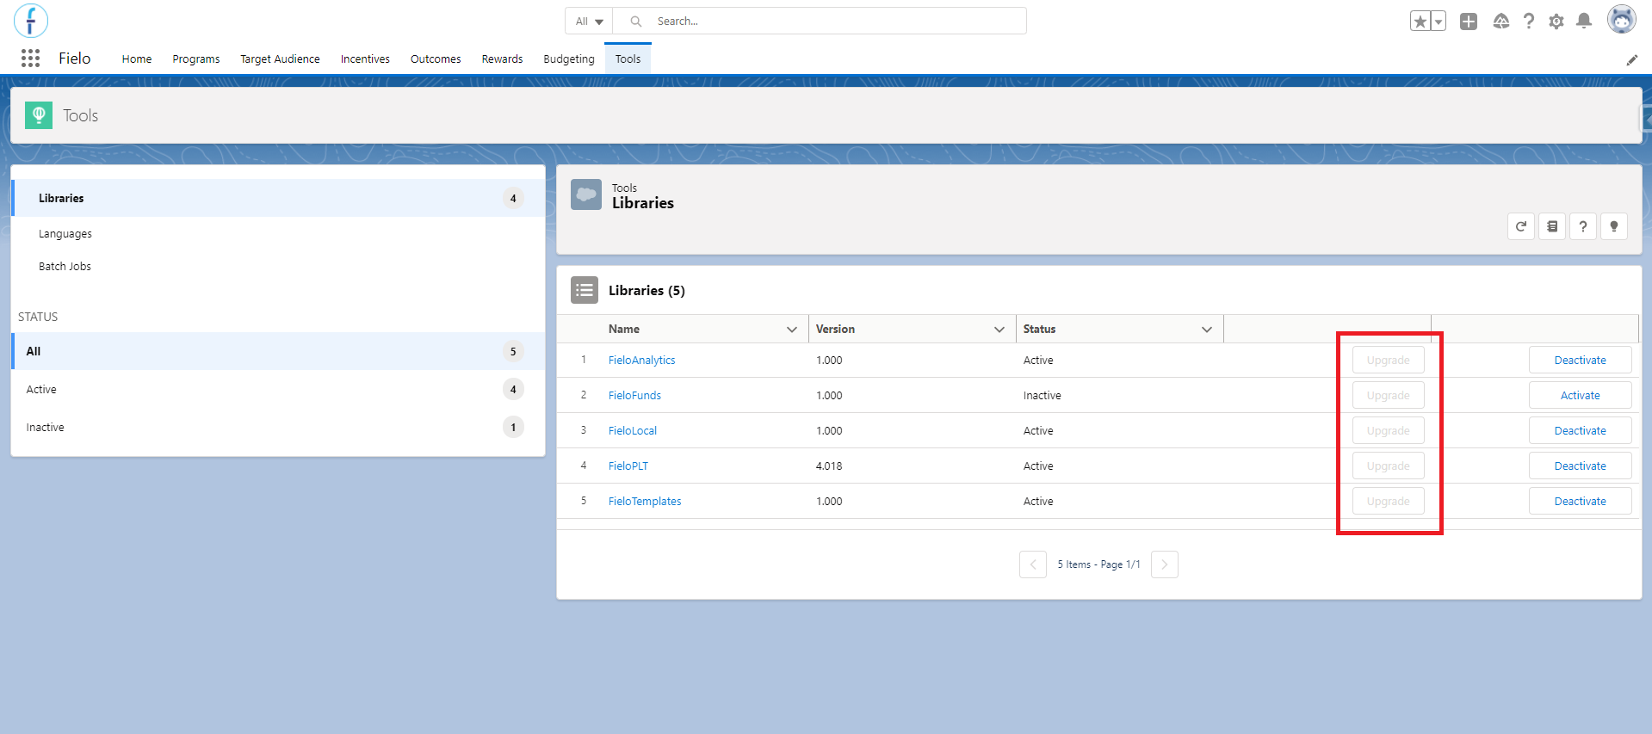Click the database icon button in Libraries header
Viewport: 1652px width, 734px height.
tap(1552, 226)
